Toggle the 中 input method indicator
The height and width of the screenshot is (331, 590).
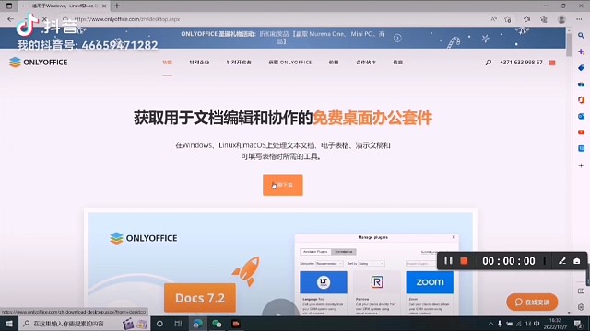537,324
